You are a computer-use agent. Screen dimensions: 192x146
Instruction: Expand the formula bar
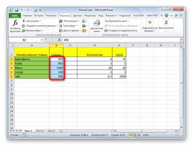click(x=181, y=40)
